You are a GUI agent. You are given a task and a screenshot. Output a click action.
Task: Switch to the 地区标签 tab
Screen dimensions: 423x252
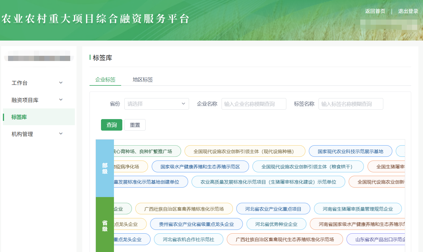(x=143, y=80)
